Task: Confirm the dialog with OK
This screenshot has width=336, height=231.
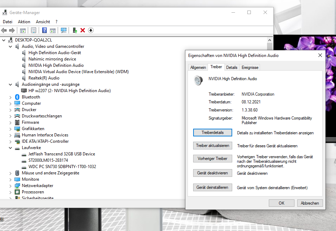Action: pyautogui.click(x=281, y=203)
